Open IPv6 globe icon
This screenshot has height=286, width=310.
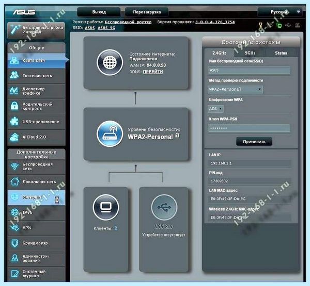coord(15,212)
